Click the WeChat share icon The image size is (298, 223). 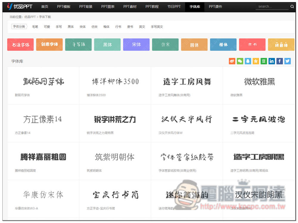240,61
